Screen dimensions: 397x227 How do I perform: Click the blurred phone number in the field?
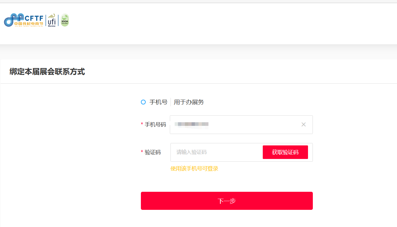[193, 124]
